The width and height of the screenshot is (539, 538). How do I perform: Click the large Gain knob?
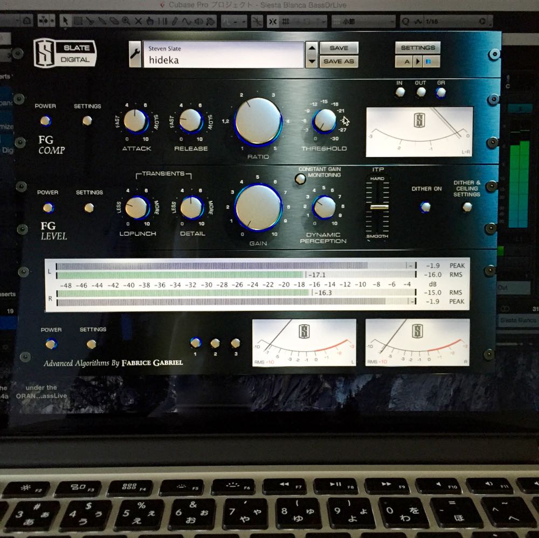tap(258, 207)
